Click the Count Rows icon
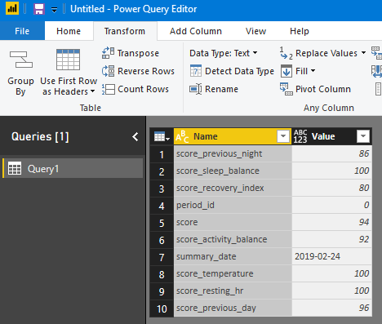382x324 pixels. pyautogui.click(x=108, y=89)
